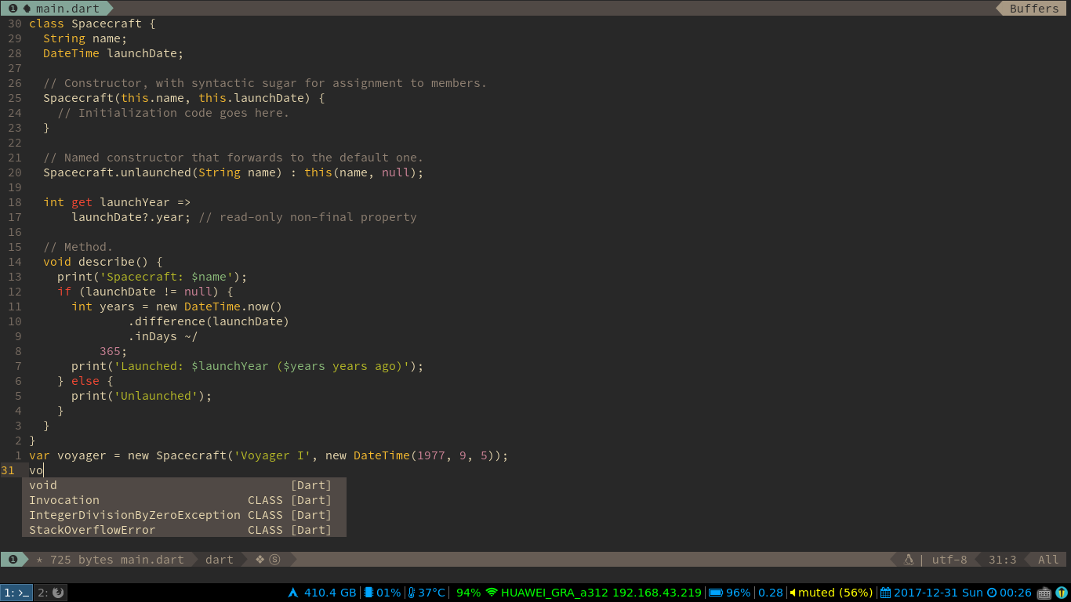Click the calendar date icon
This screenshot has width=1071, height=602.
(885, 593)
